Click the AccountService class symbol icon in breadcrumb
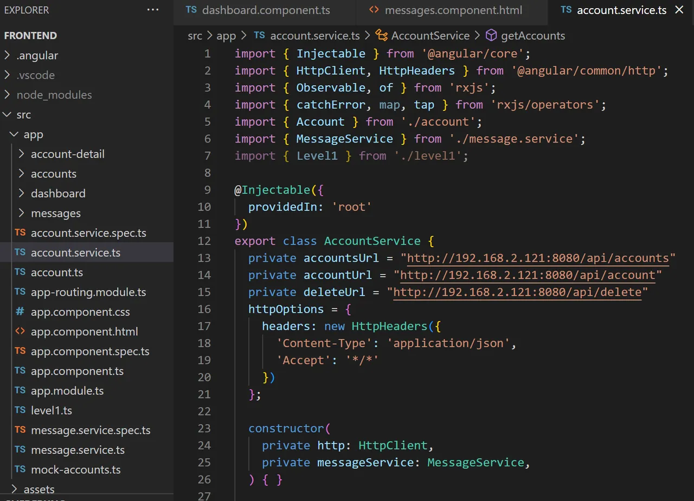 [382, 36]
